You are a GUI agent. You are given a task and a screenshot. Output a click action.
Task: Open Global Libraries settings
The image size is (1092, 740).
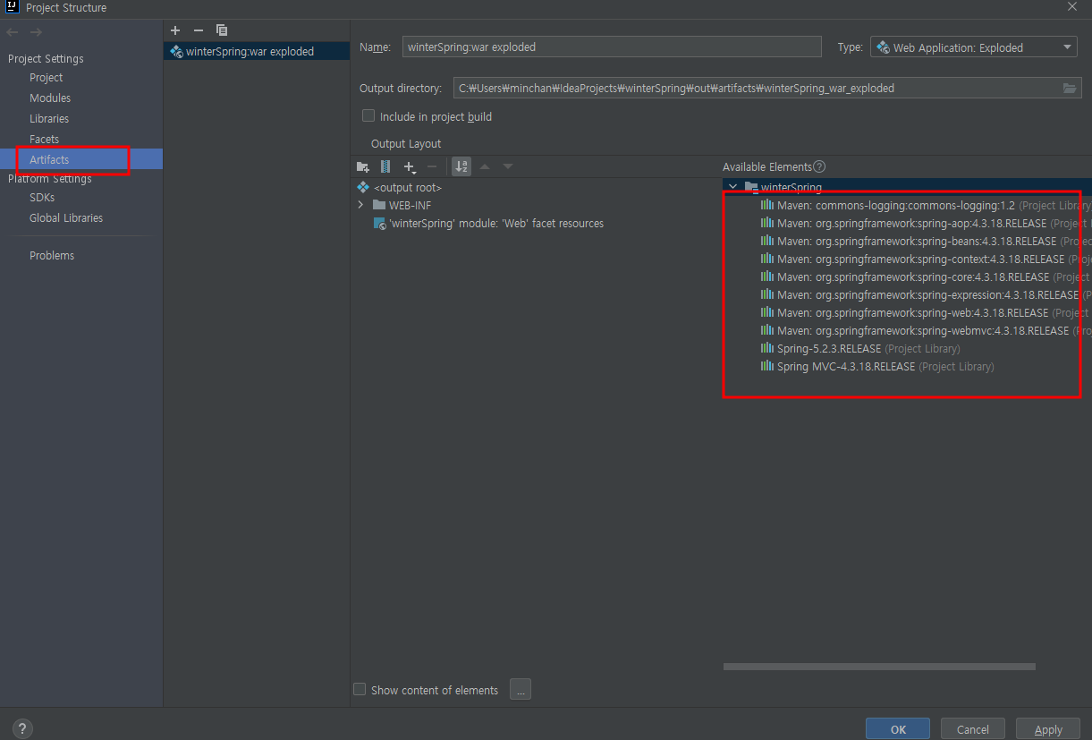pos(66,218)
